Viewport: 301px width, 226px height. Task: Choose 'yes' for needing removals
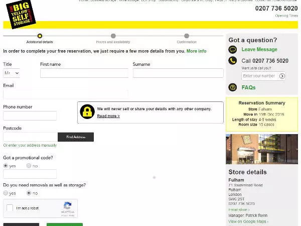pos(6,193)
